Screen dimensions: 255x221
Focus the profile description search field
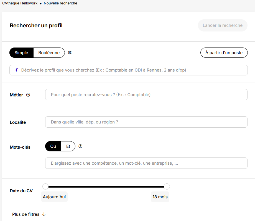coord(129,70)
